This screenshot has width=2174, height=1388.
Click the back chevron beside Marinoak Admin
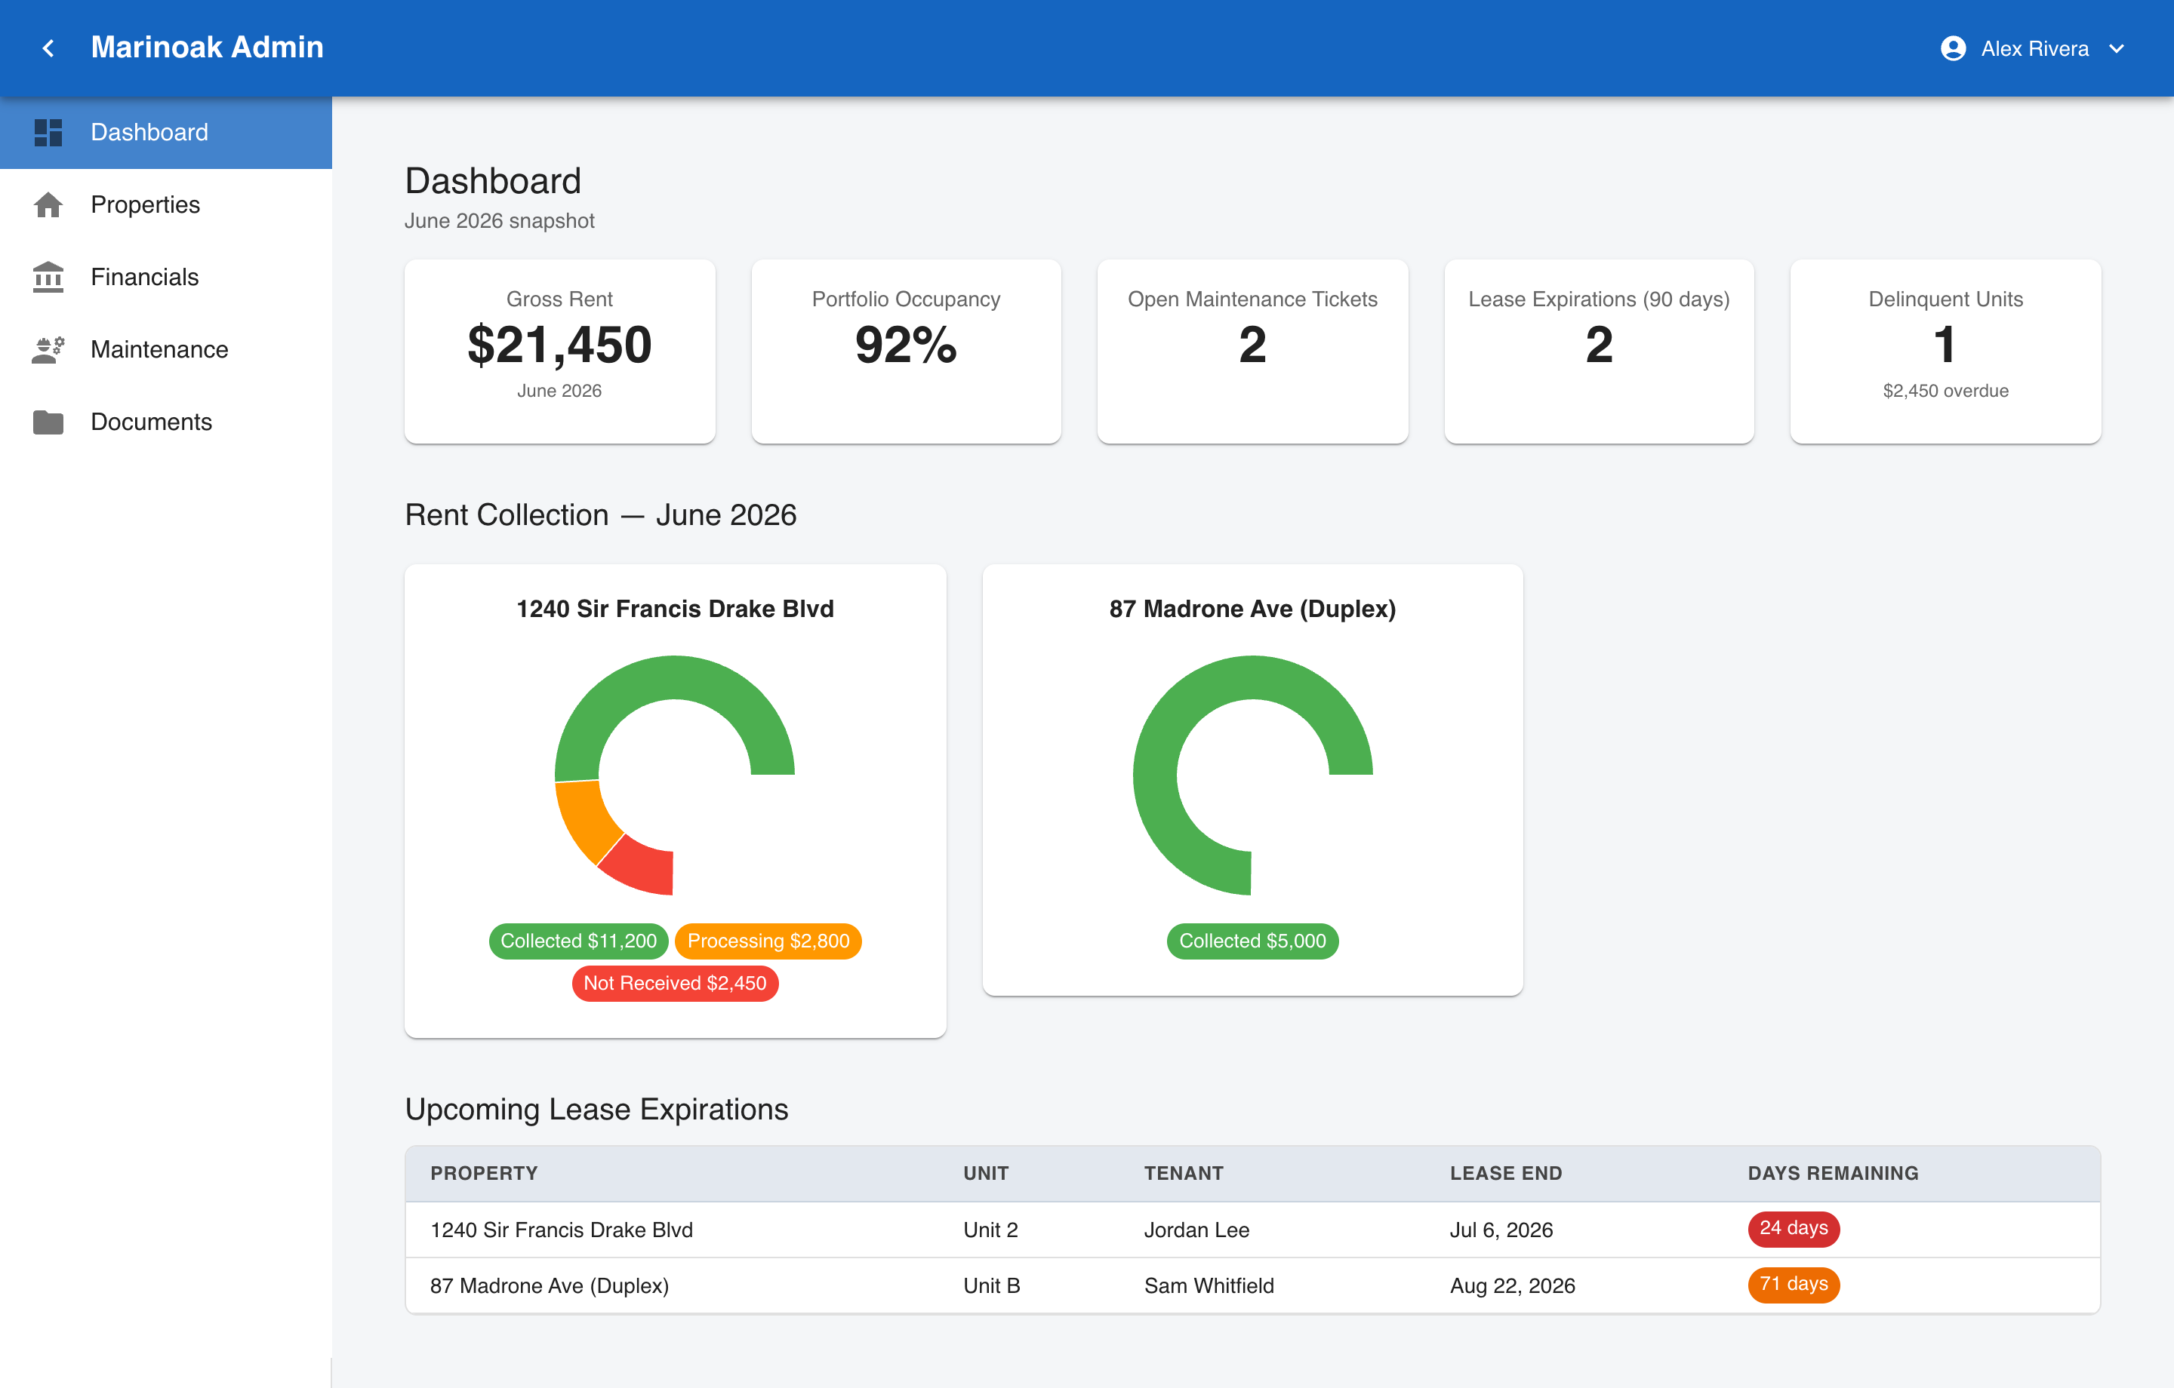(x=49, y=48)
